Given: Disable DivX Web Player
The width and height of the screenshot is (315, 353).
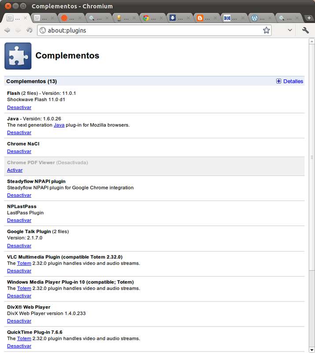Looking at the screenshot, I should [19, 321].
